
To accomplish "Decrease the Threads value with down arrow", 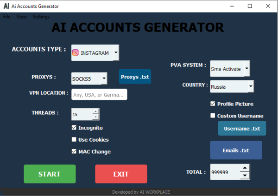I will (x=95, y=117).
